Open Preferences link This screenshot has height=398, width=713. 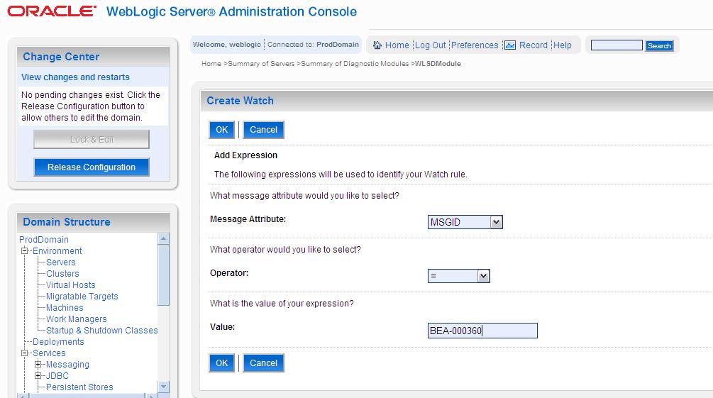pyautogui.click(x=475, y=45)
